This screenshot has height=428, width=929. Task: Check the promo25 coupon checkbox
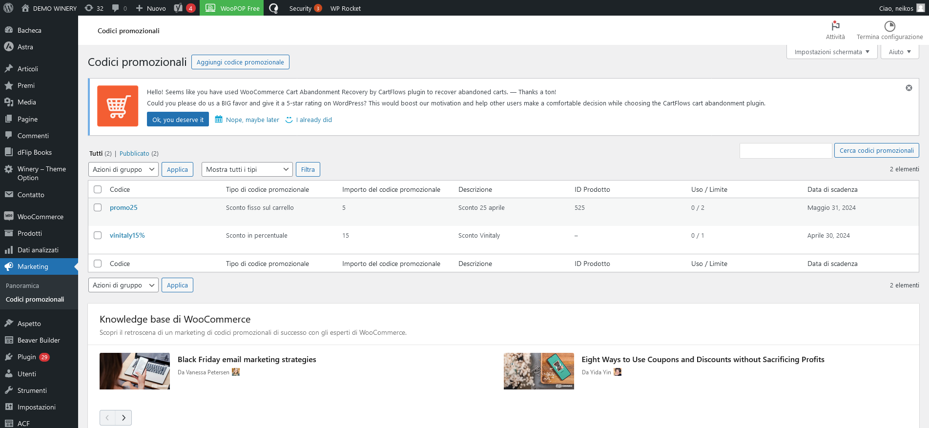tap(98, 207)
